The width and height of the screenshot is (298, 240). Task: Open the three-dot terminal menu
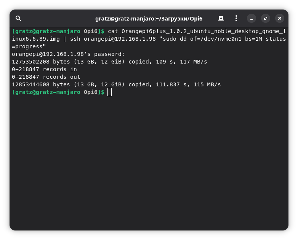(236, 18)
